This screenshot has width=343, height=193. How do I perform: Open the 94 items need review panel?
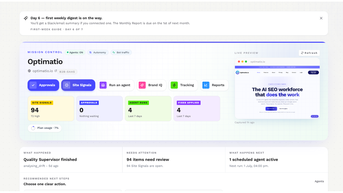click(x=174, y=160)
